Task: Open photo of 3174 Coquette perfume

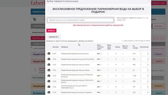Action: tap(49, 92)
